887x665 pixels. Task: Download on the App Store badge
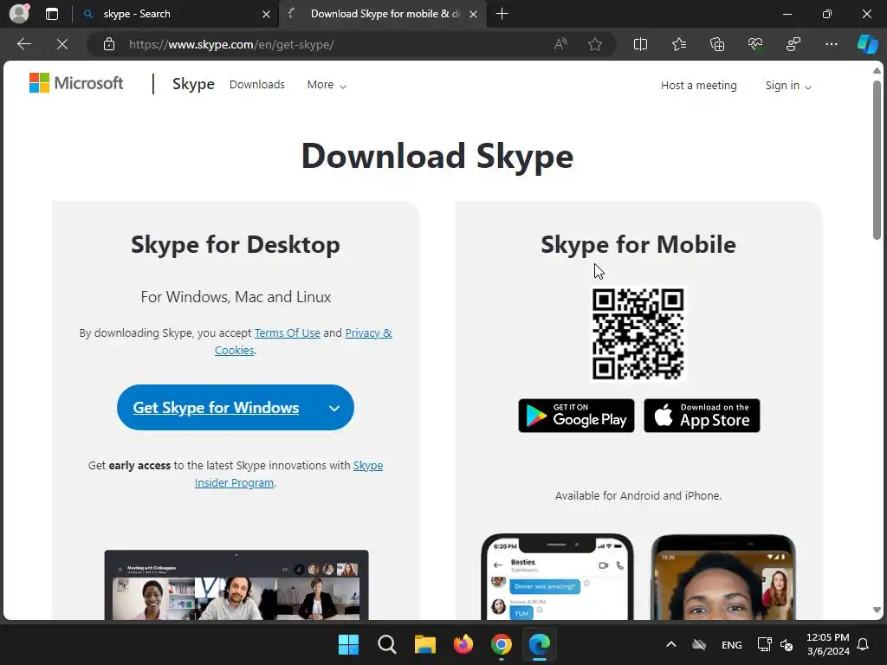[x=702, y=416]
